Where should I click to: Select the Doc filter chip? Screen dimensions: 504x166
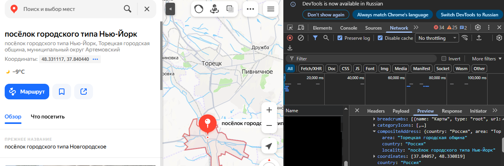(x=332, y=69)
